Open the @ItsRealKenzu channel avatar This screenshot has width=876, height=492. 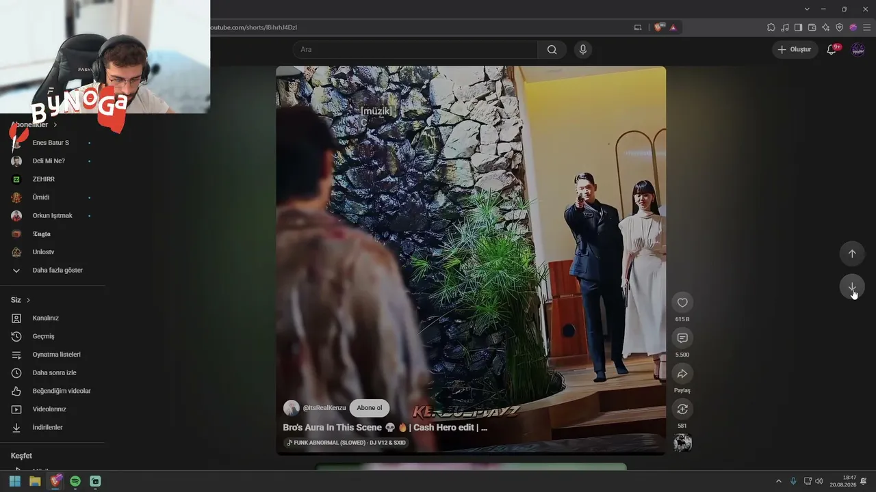(292, 408)
